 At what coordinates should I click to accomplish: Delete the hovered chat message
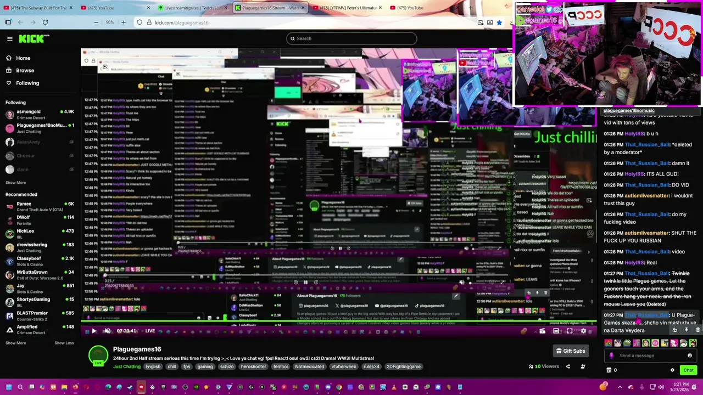[698, 330]
